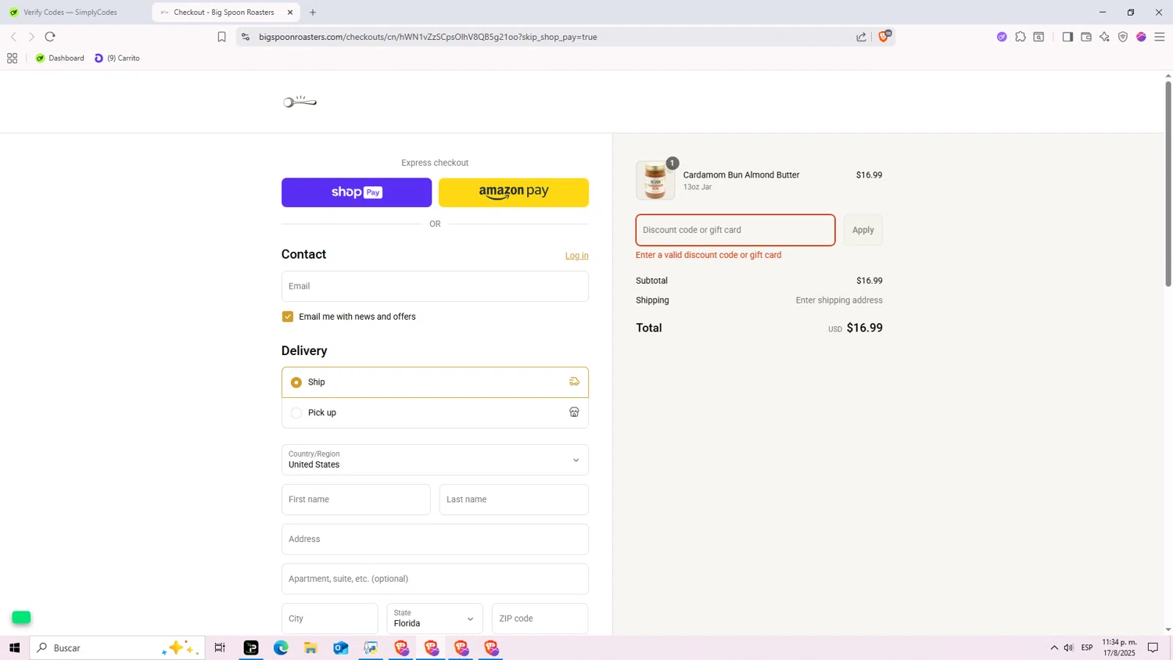
Task: Click the Address field
Action: point(435,540)
